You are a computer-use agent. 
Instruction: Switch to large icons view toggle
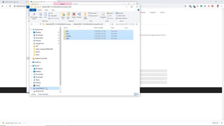pos(138,94)
